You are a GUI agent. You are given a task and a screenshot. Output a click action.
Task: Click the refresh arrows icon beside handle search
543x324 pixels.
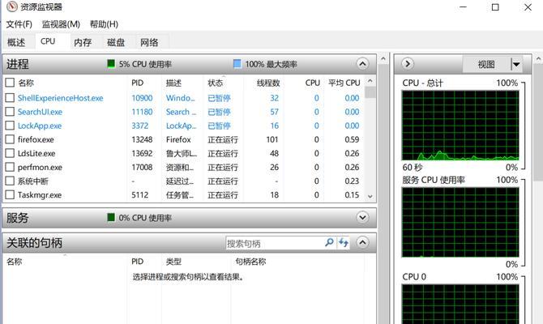pos(344,243)
